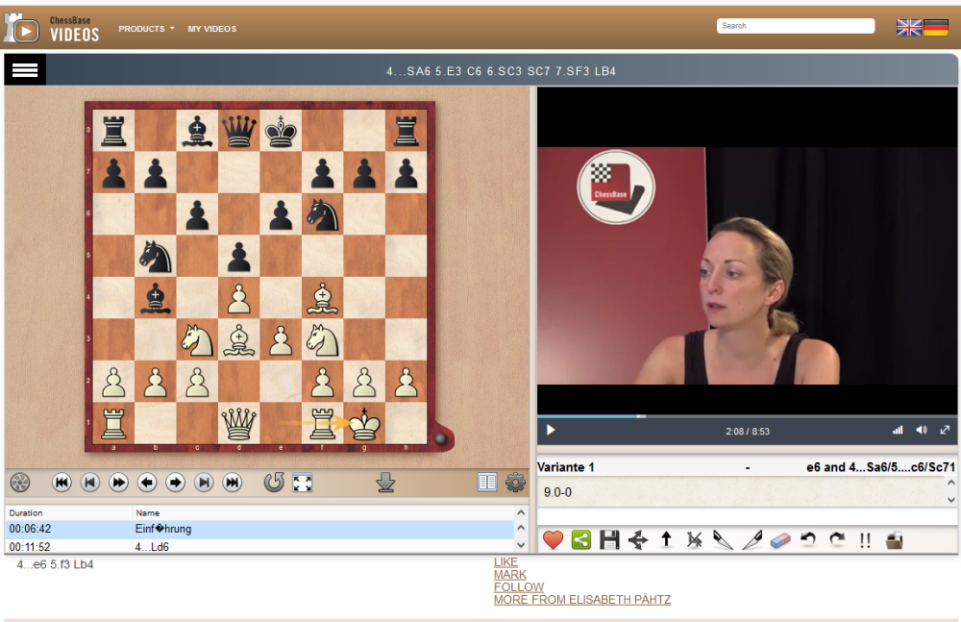Toggle video fullscreen mode
The image size is (961, 622).
tap(945, 431)
